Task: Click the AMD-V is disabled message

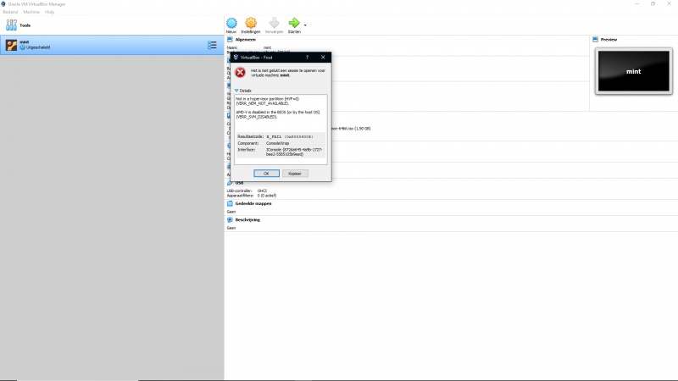Action: [278, 114]
